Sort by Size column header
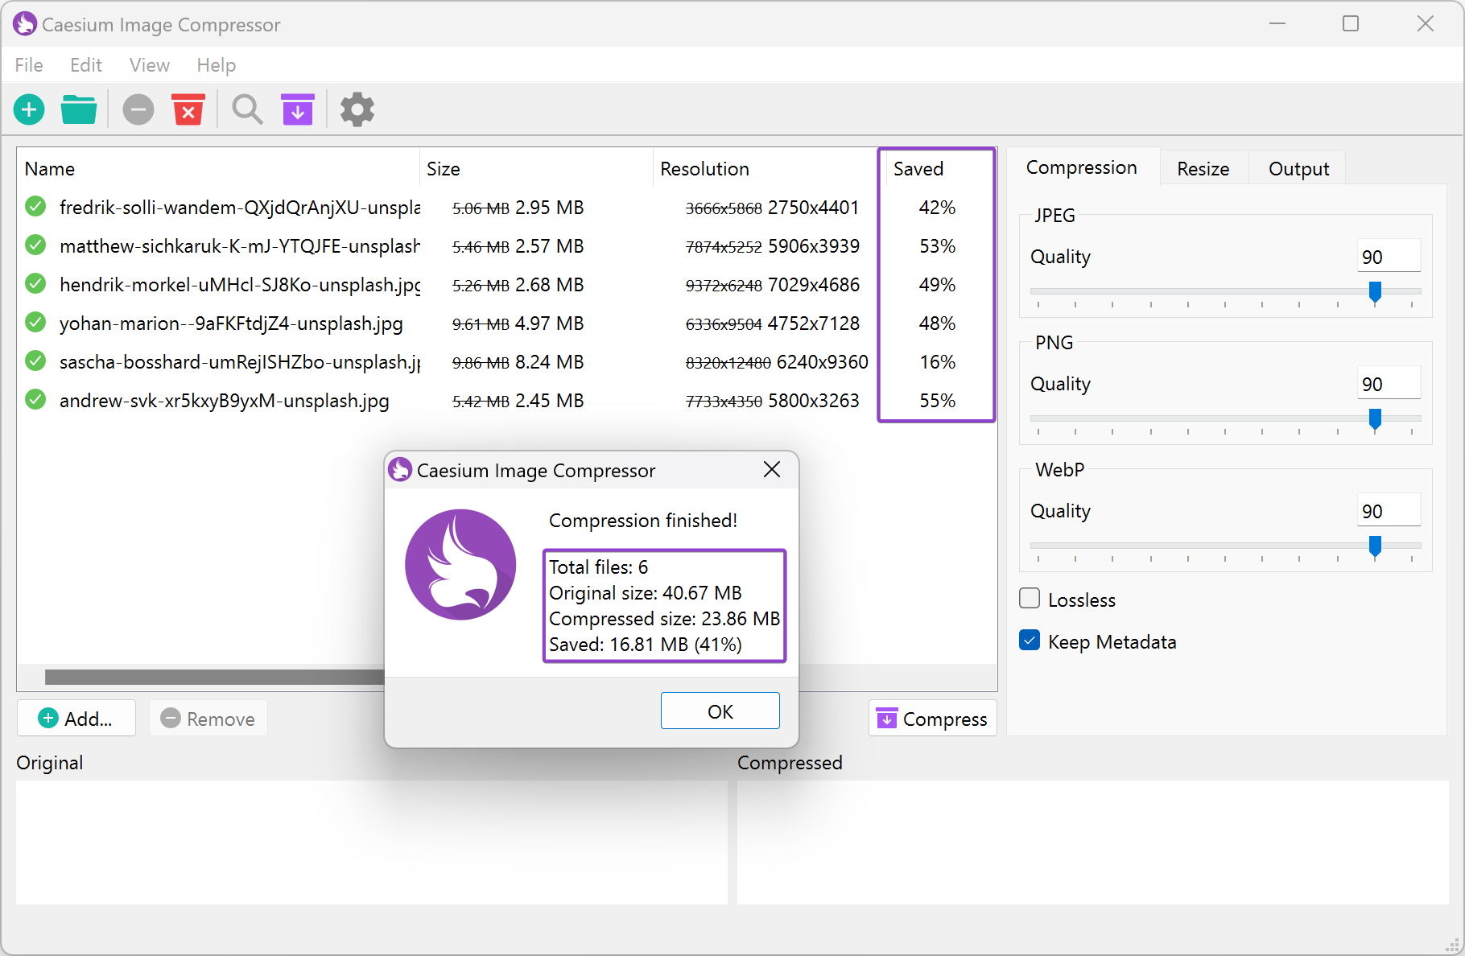The image size is (1465, 956). [536, 169]
